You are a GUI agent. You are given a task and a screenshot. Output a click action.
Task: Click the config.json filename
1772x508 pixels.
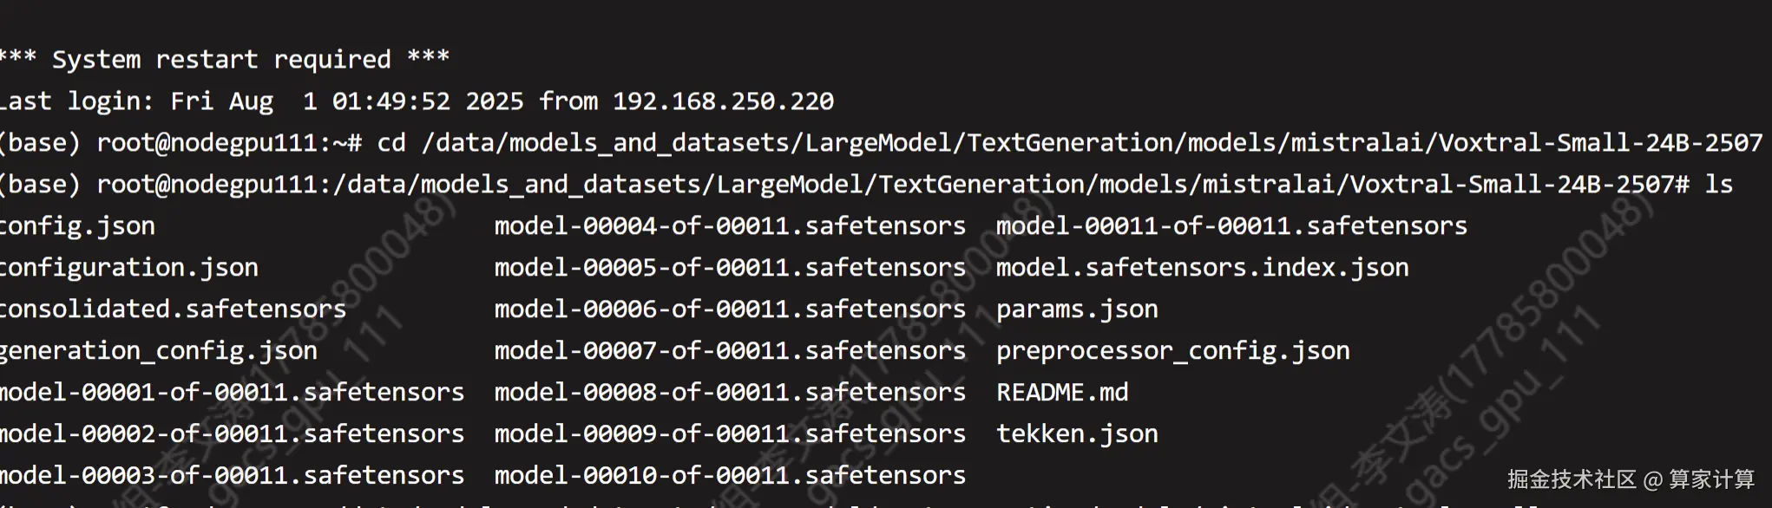77,226
